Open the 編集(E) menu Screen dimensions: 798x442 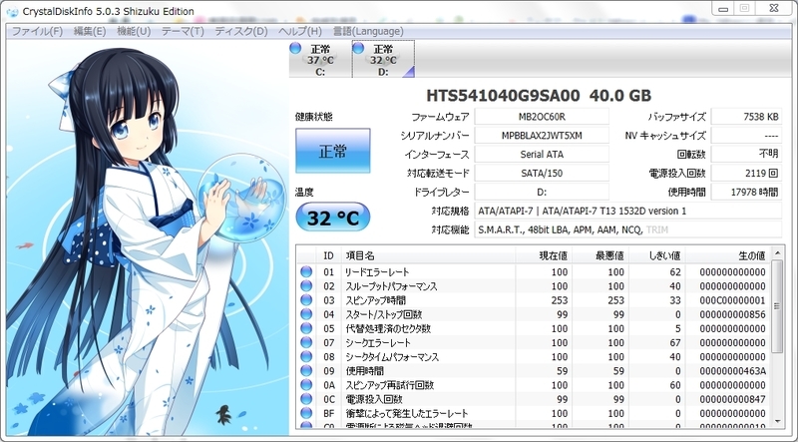pos(90,31)
